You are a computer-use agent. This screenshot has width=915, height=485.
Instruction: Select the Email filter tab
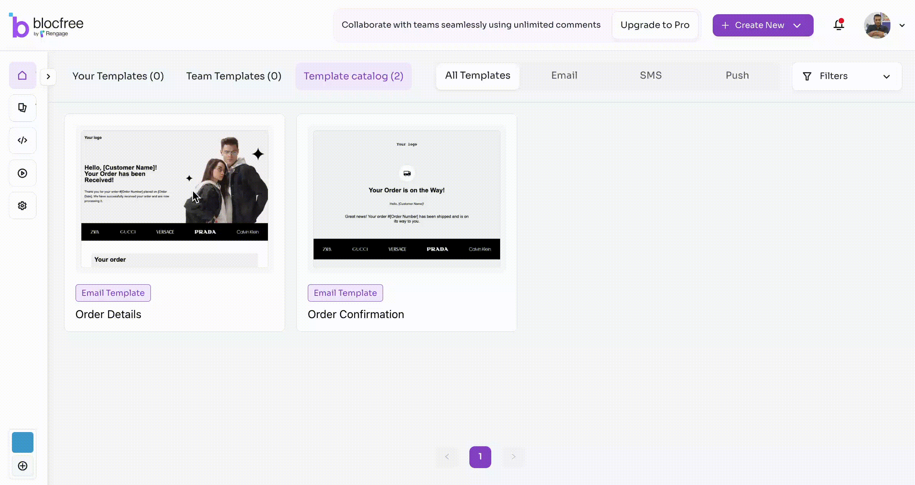click(564, 75)
